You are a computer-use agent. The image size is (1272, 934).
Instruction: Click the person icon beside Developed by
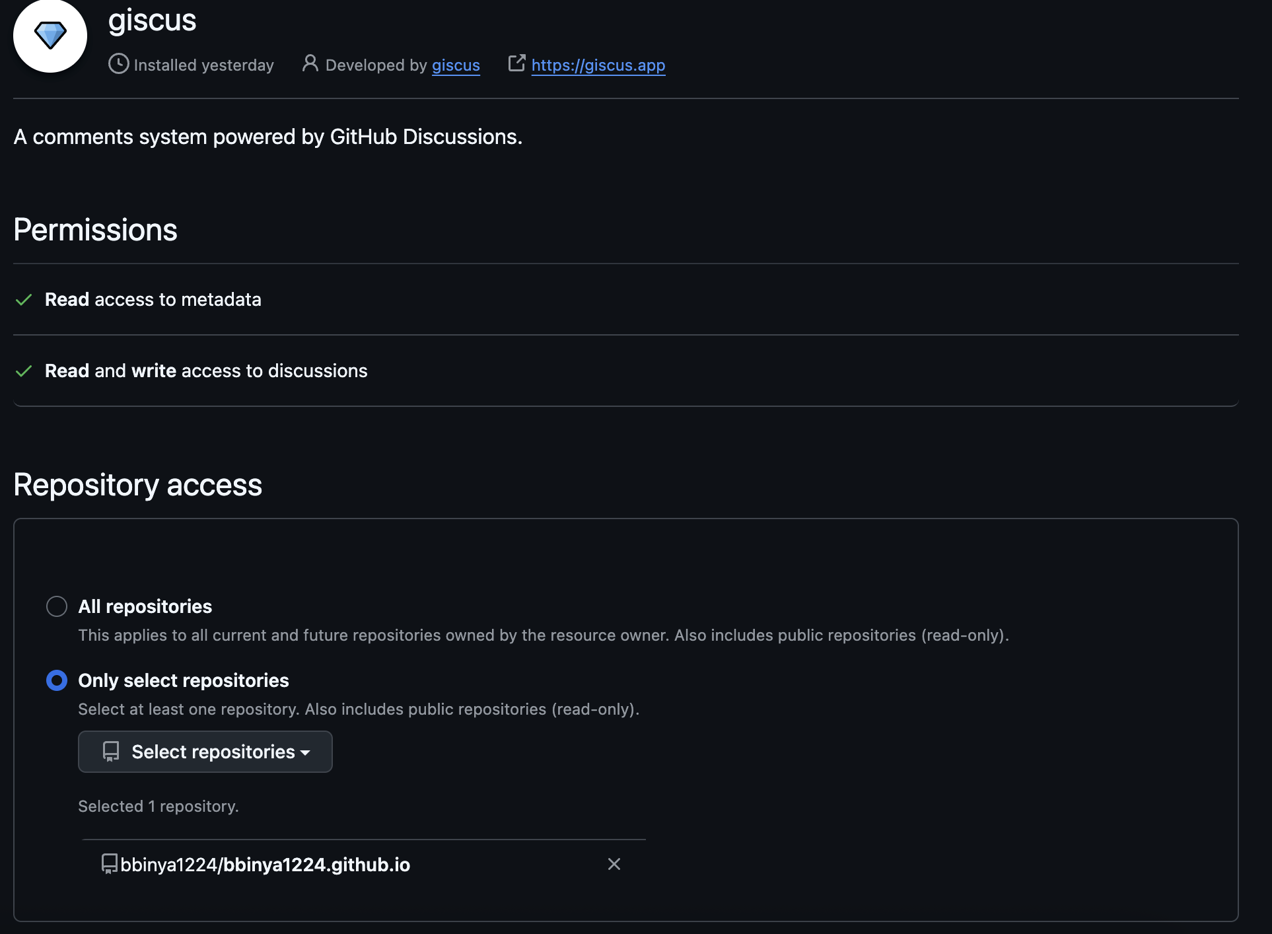(308, 64)
